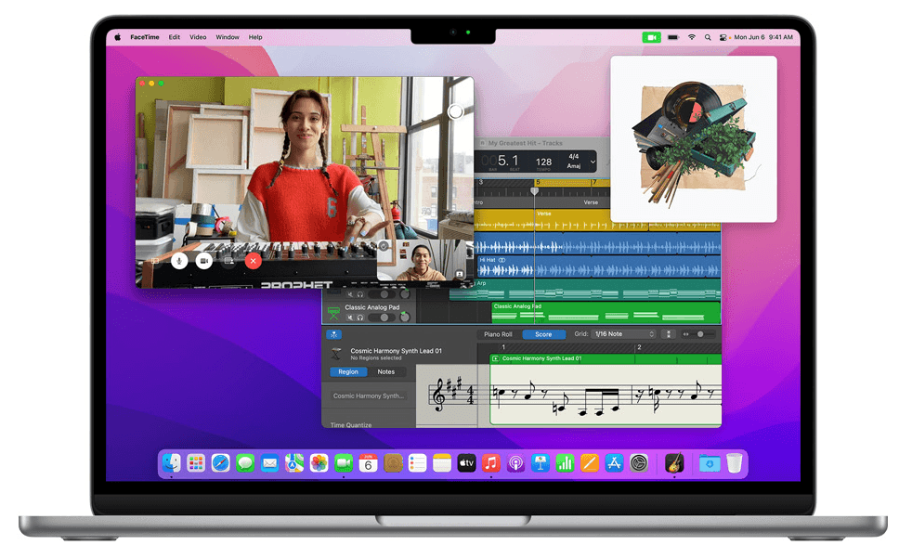This screenshot has width=912, height=558.
Task: Open Mail from the Dock
Action: 270,463
